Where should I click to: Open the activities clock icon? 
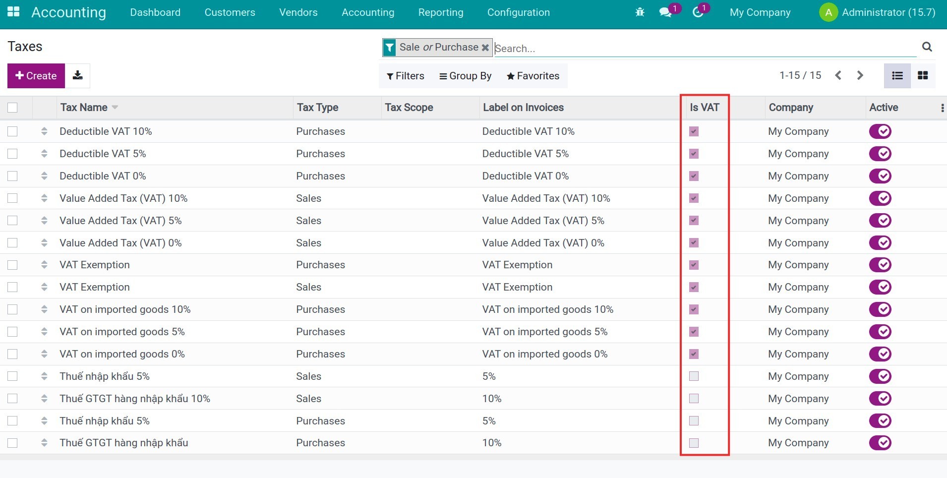coord(698,12)
